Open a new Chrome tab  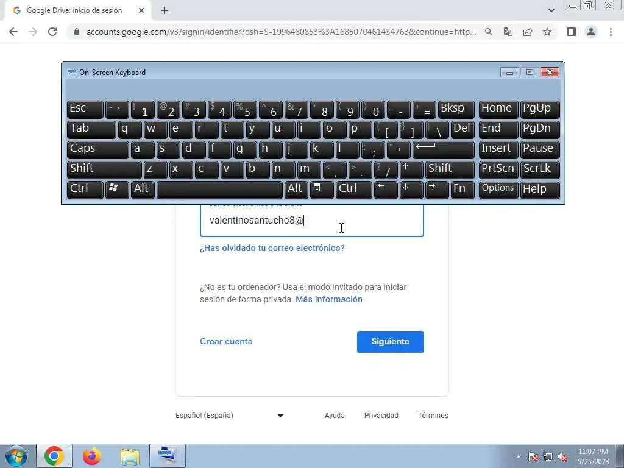coord(165,11)
